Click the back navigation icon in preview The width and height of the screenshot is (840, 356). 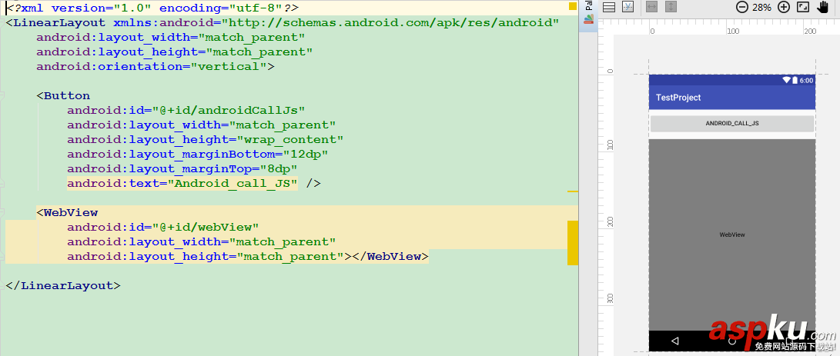pos(675,341)
